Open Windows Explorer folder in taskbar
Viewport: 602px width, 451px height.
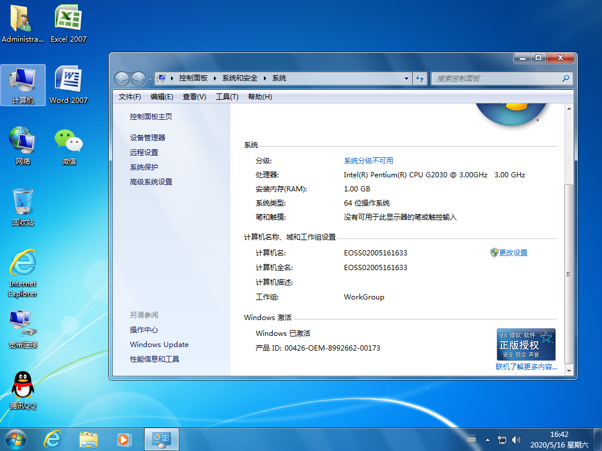click(88, 439)
